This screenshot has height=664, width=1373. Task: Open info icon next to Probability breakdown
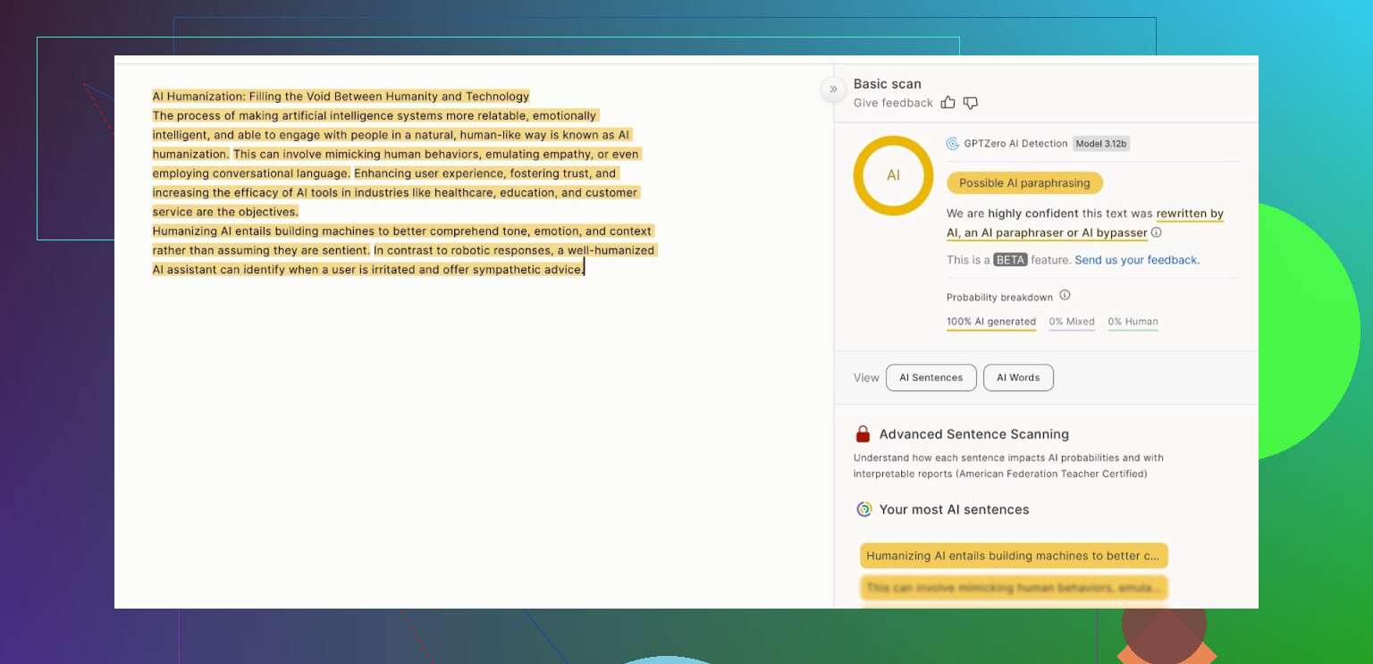pos(1065,296)
